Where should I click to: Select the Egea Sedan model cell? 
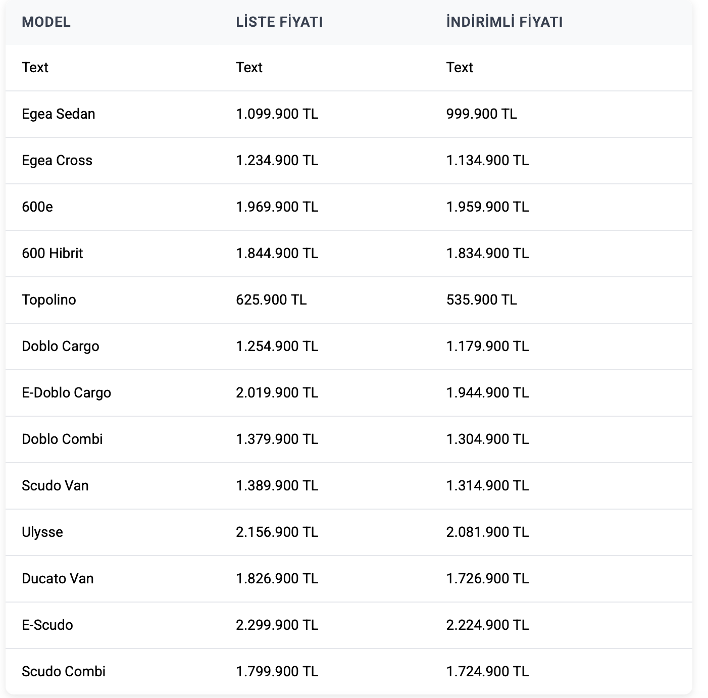click(59, 114)
